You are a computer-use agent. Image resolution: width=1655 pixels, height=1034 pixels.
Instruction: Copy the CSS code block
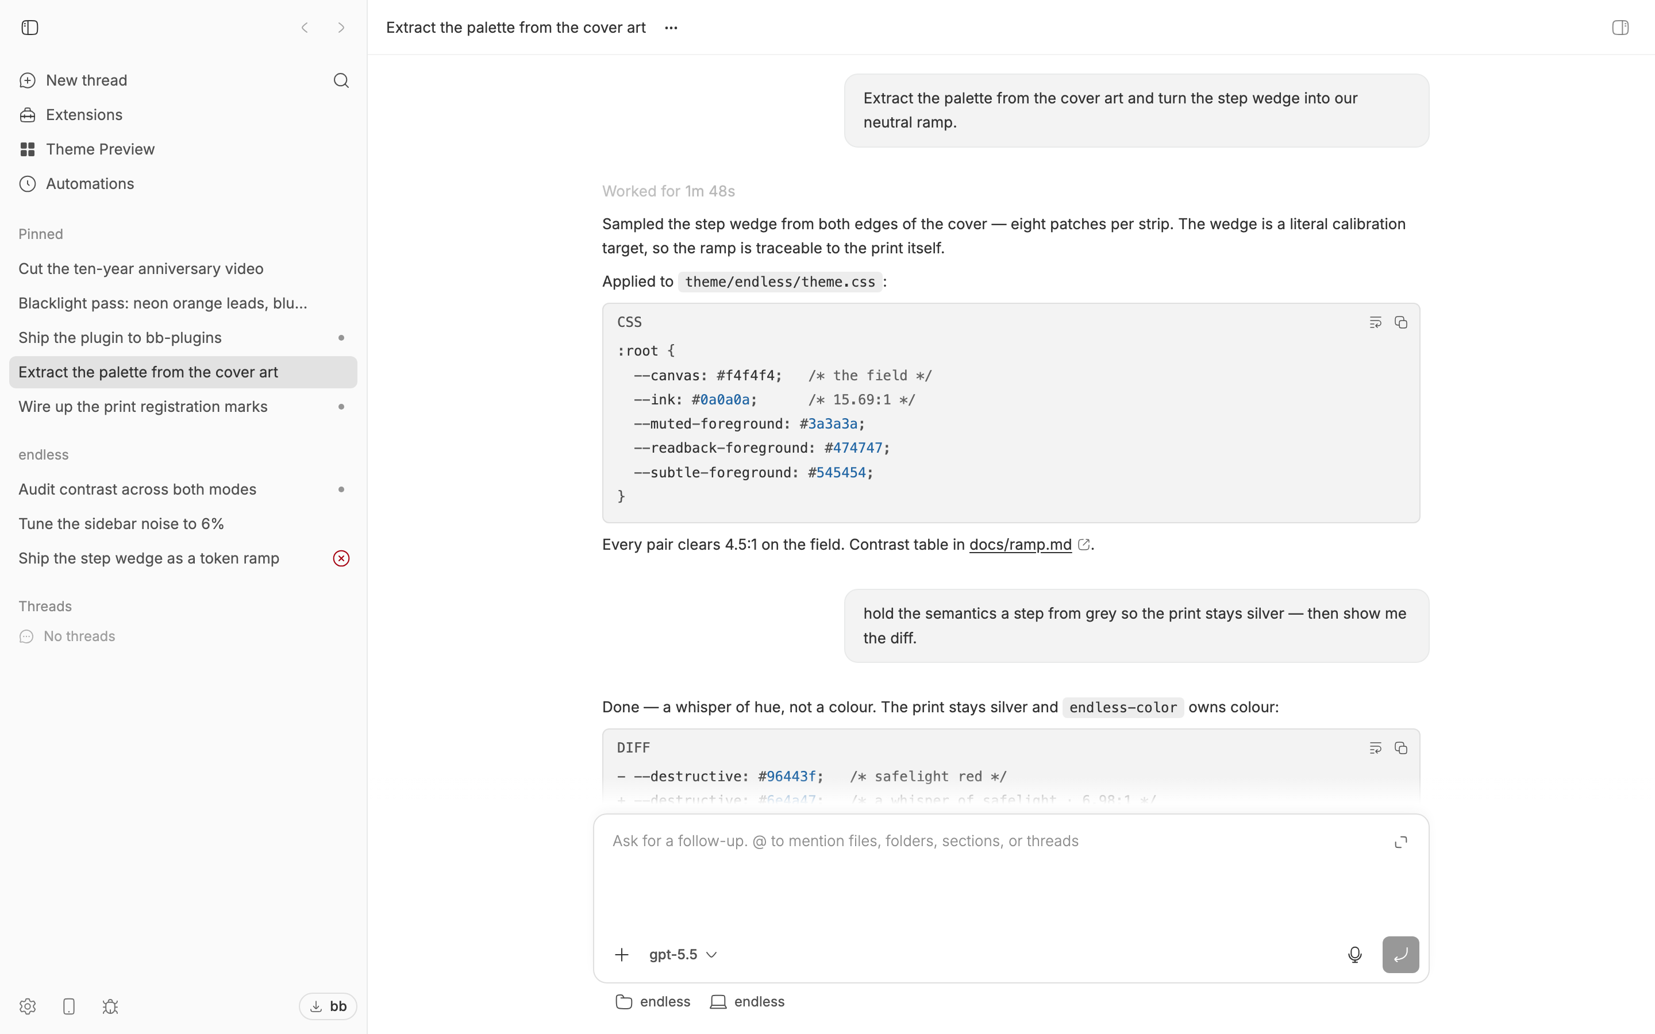[x=1400, y=322]
